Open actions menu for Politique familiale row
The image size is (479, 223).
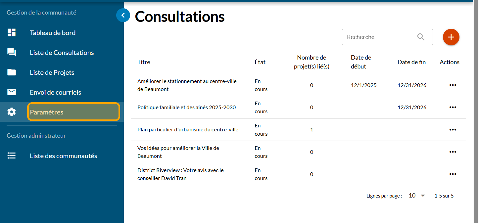[453, 107]
